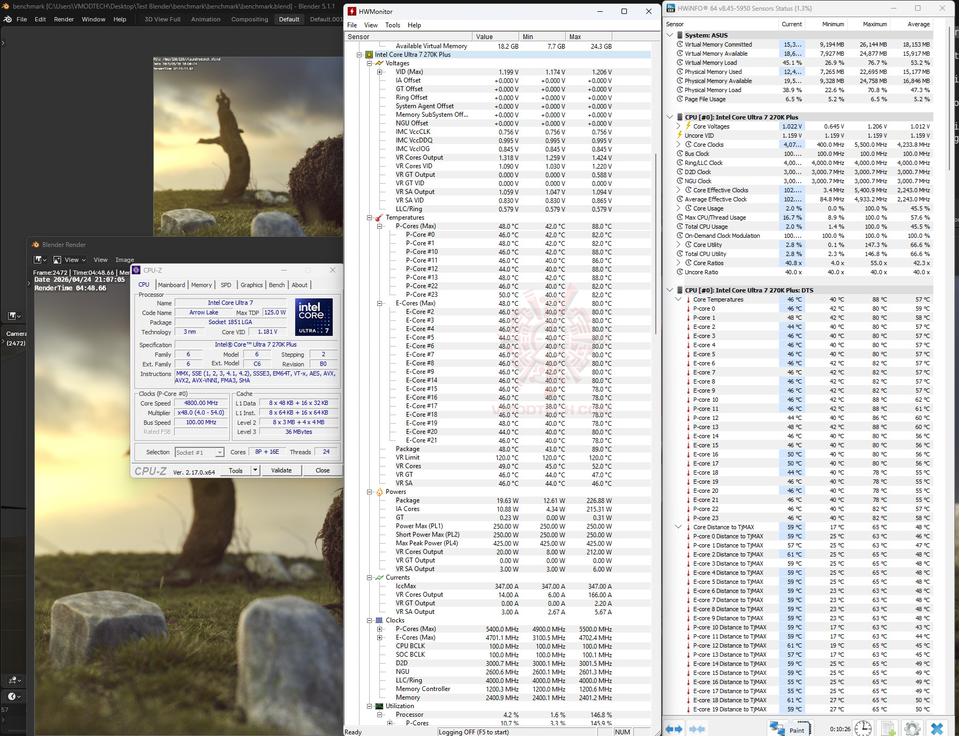Click the Blender Render title bar logo icon
Screen dimensions: 959x736
coord(36,245)
